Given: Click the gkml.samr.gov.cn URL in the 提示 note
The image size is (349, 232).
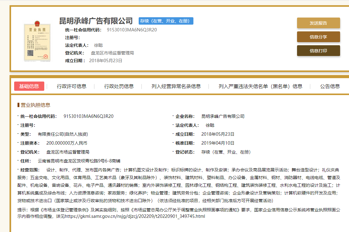Looking at the screenshot, I should (x=135, y=216).
